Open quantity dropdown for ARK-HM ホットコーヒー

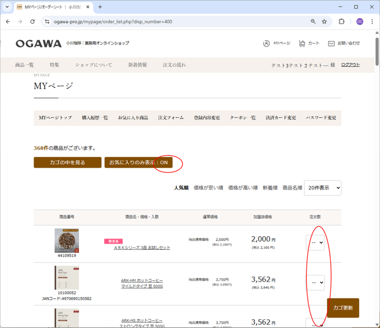click(x=315, y=283)
